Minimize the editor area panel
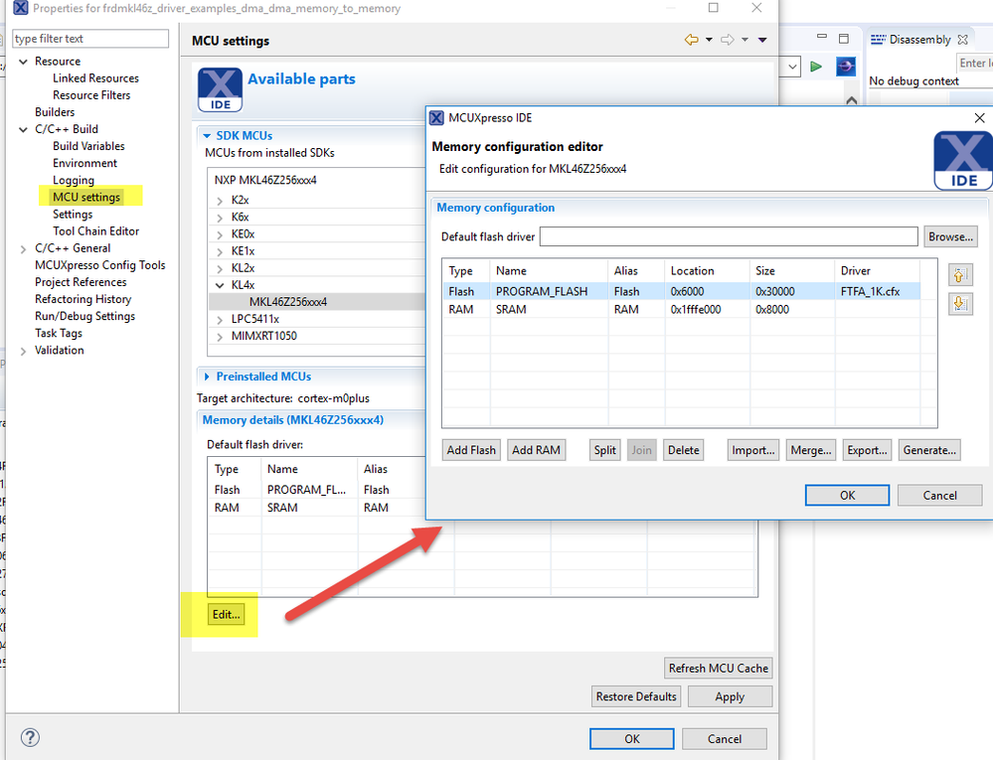The width and height of the screenshot is (993, 760). [822, 37]
